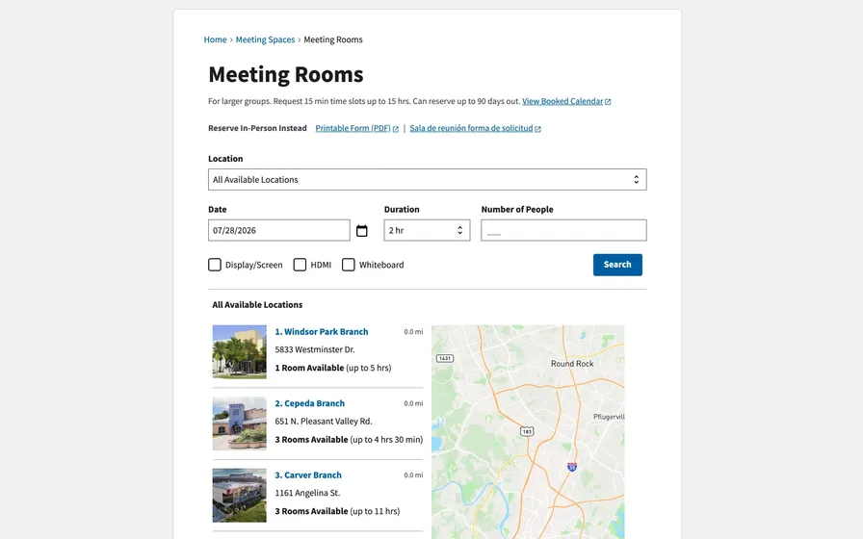Open Sala de reunión forma de solicitud link
Screen dimensions: 863x539
coord(471,128)
